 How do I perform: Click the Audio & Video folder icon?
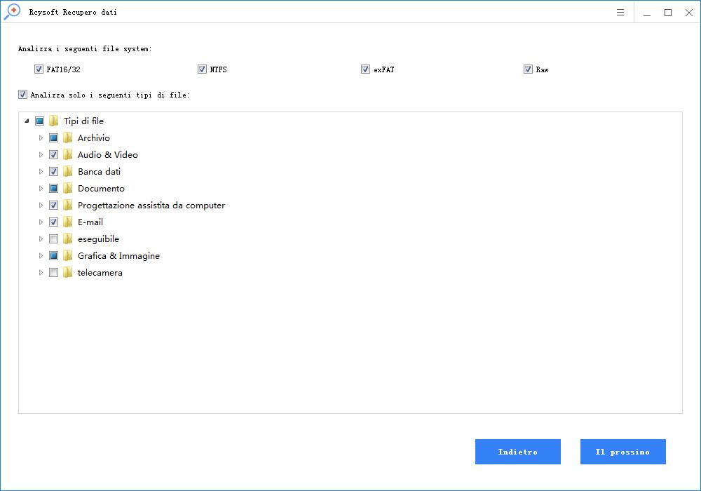[x=68, y=155]
